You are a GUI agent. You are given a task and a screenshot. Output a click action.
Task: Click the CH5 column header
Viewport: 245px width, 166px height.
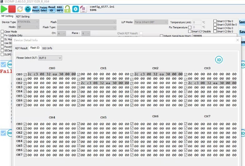pyautogui.click(x=103, y=117)
